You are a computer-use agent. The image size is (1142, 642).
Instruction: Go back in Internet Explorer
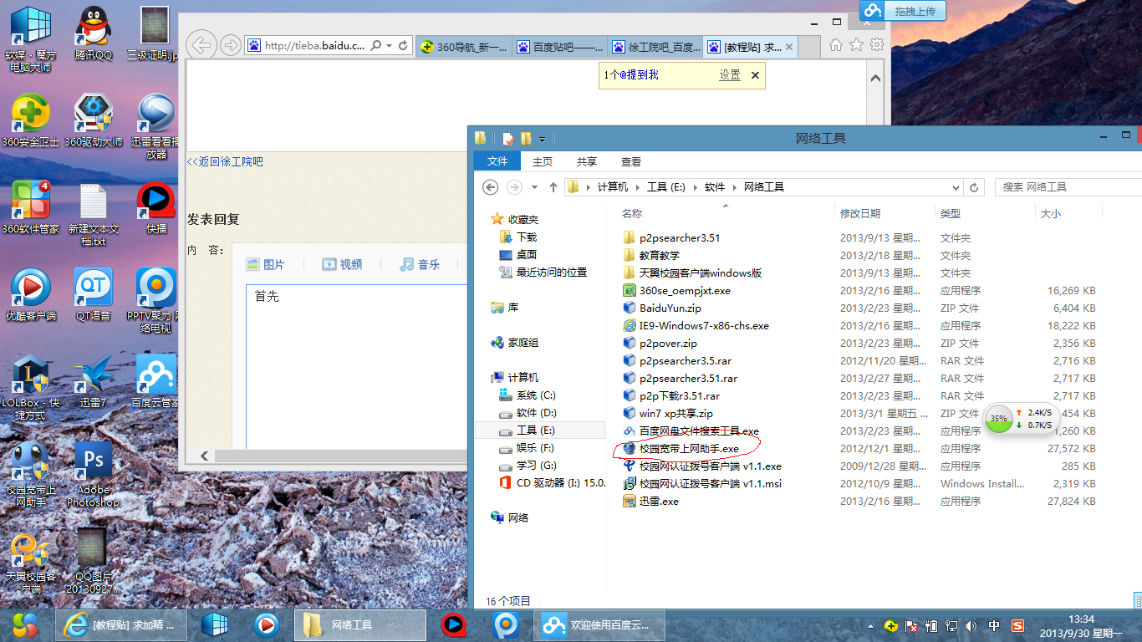201,45
